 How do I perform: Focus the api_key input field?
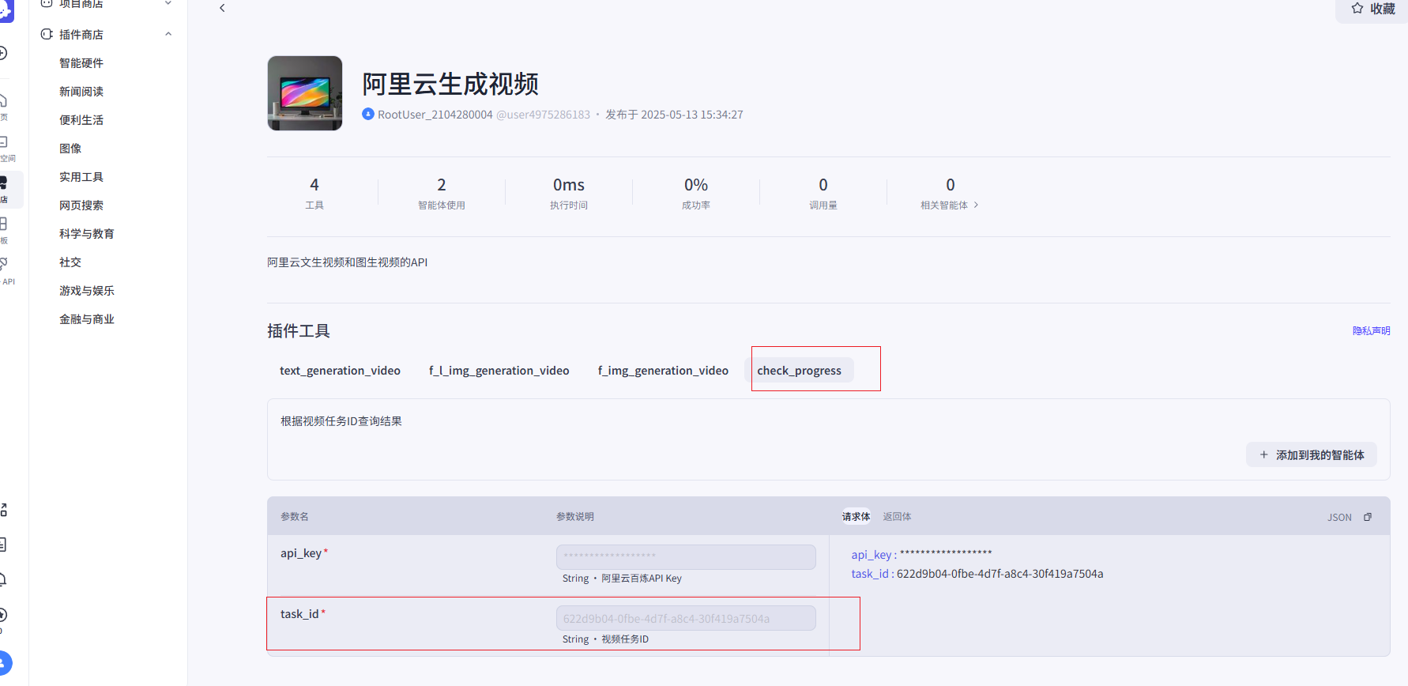click(x=686, y=557)
